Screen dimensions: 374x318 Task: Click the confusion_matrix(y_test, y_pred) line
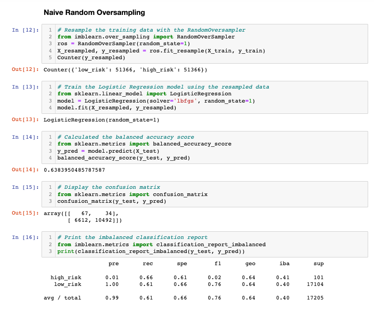(x=112, y=201)
